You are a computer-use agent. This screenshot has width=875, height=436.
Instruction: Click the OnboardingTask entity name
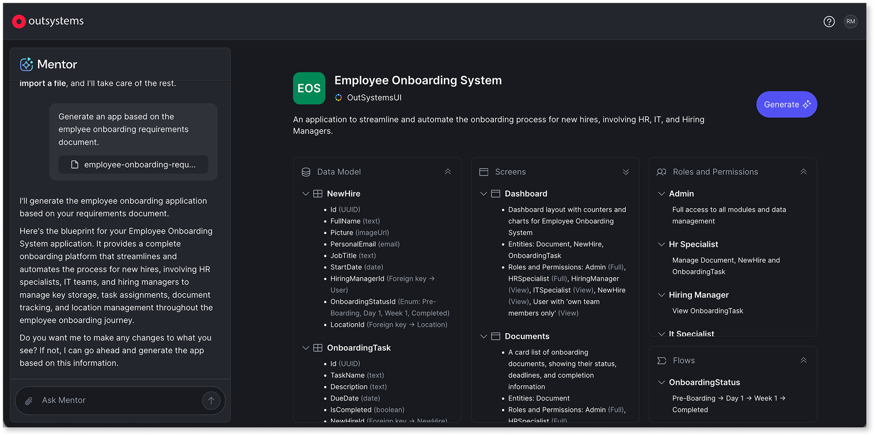pos(359,348)
